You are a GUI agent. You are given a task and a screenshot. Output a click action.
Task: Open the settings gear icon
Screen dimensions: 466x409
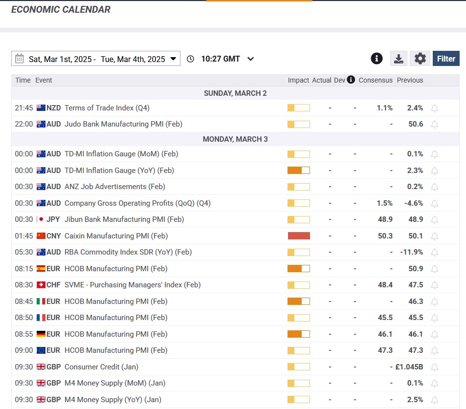coord(420,59)
